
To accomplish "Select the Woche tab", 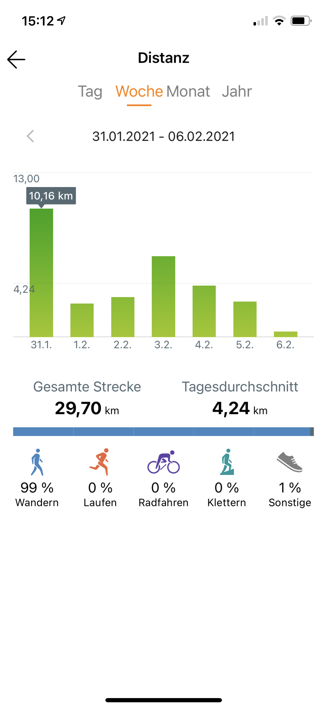I will click(x=139, y=92).
